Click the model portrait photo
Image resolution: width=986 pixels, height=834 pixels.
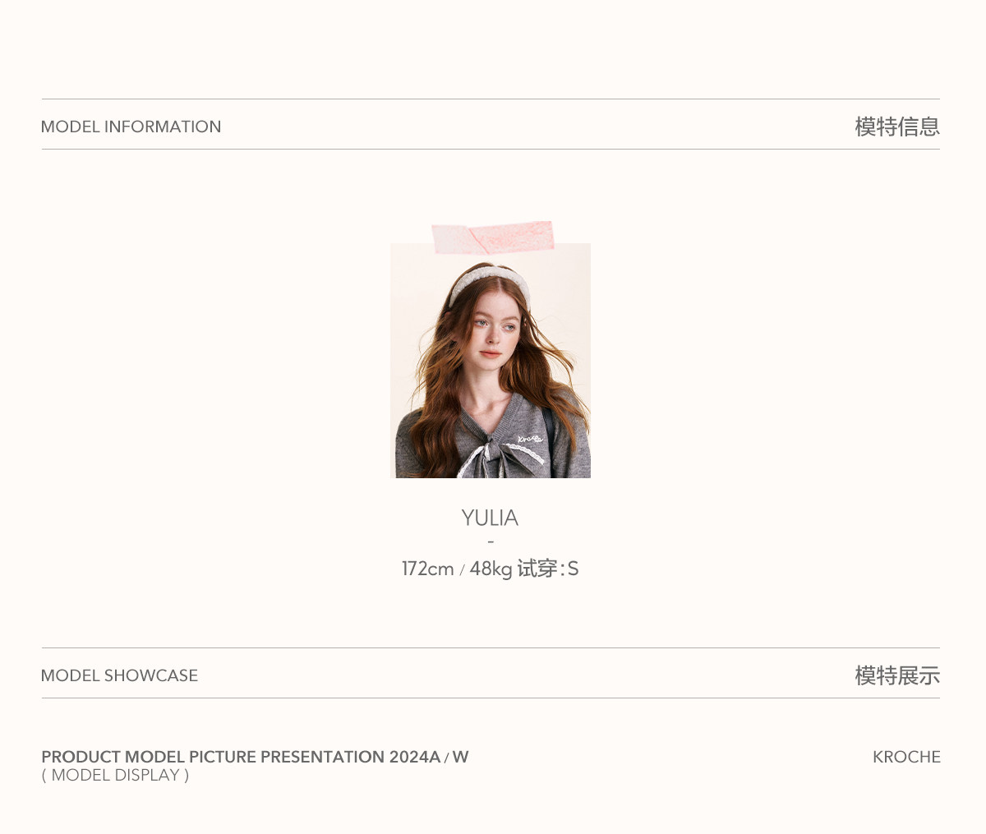[x=491, y=360]
